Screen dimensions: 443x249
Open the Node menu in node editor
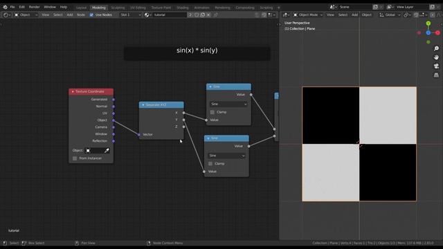[81, 15]
